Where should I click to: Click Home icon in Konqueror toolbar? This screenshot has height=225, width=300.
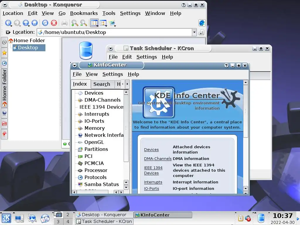tap(35, 23)
